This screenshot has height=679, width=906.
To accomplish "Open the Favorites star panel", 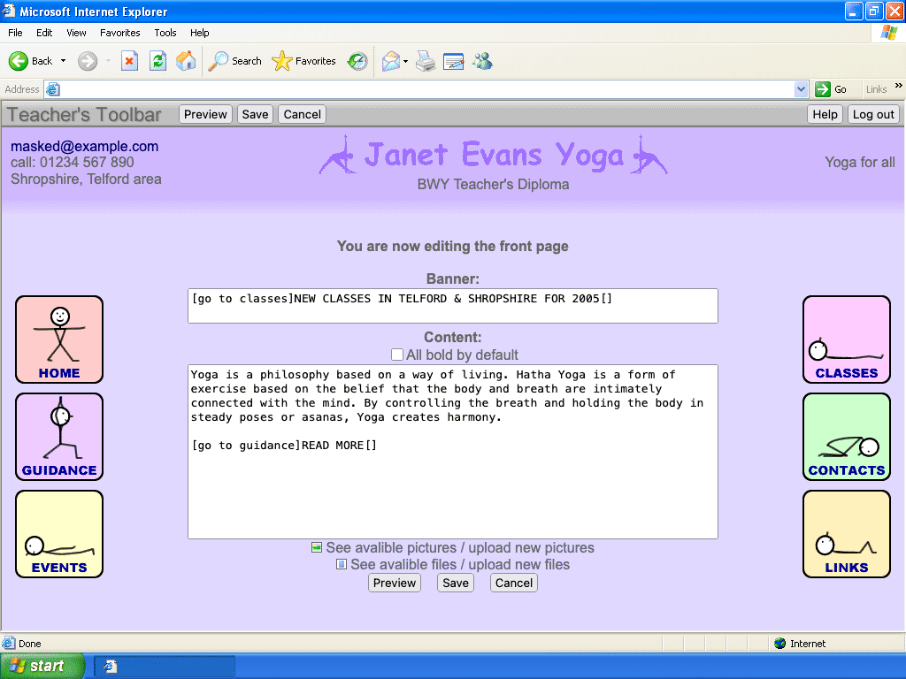I will point(282,61).
